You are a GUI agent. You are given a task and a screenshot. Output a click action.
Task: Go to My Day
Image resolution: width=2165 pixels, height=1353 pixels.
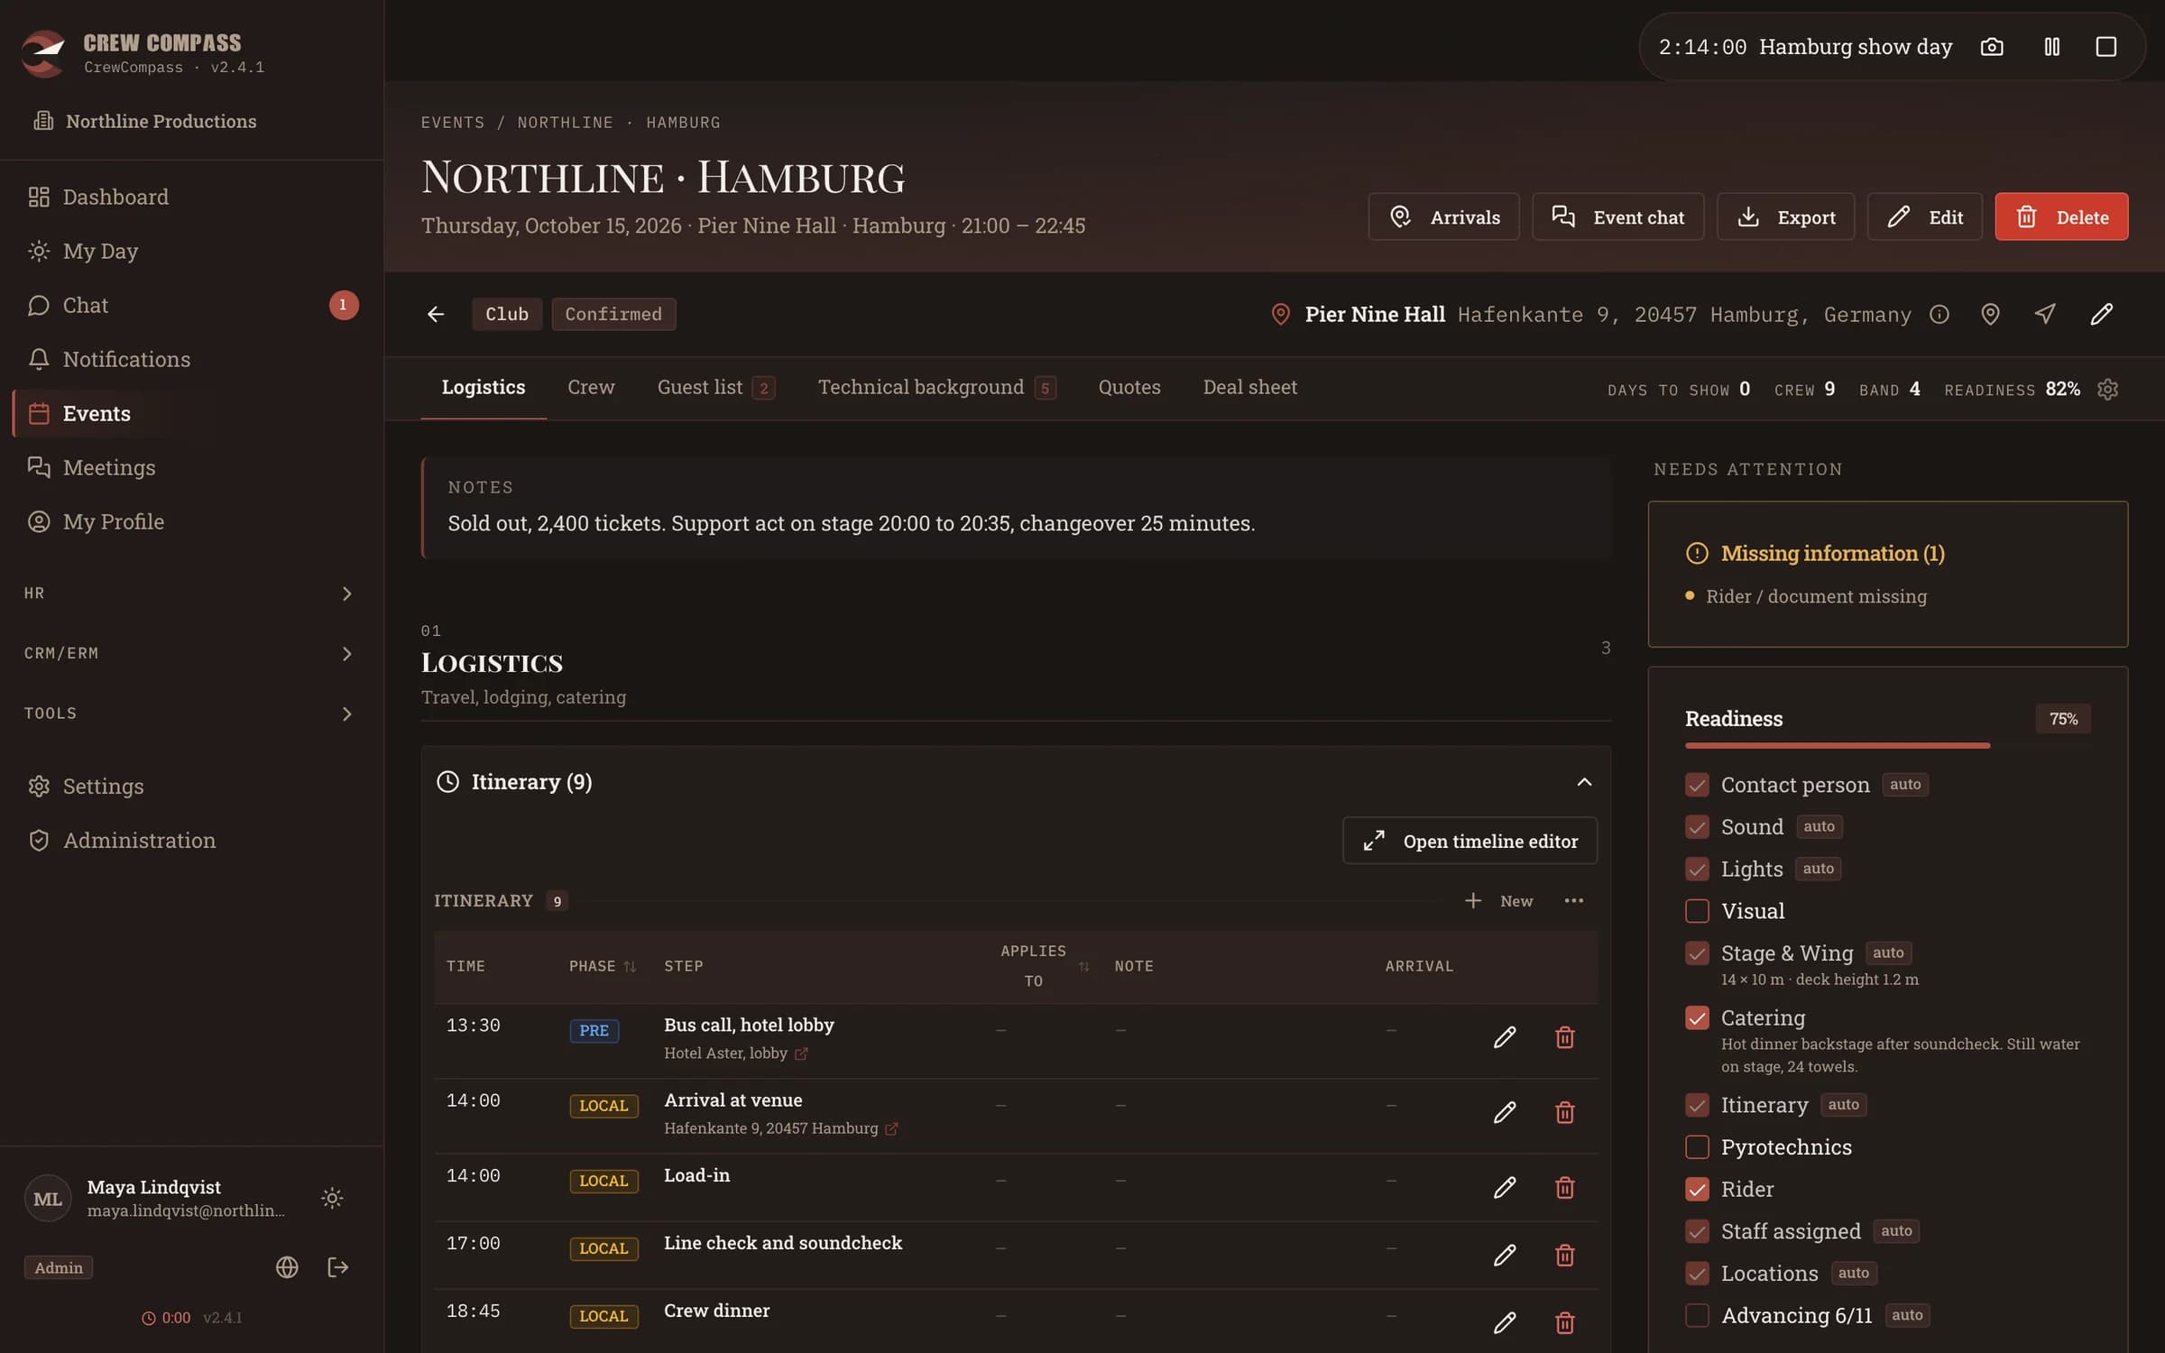point(192,251)
